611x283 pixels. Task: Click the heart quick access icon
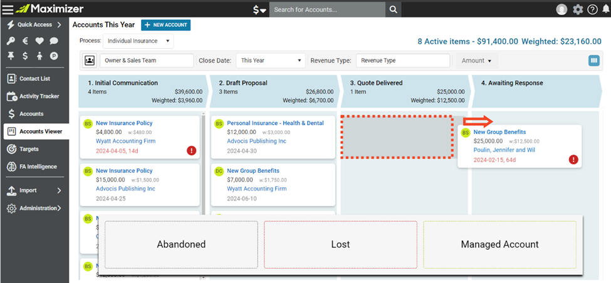point(39,41)
